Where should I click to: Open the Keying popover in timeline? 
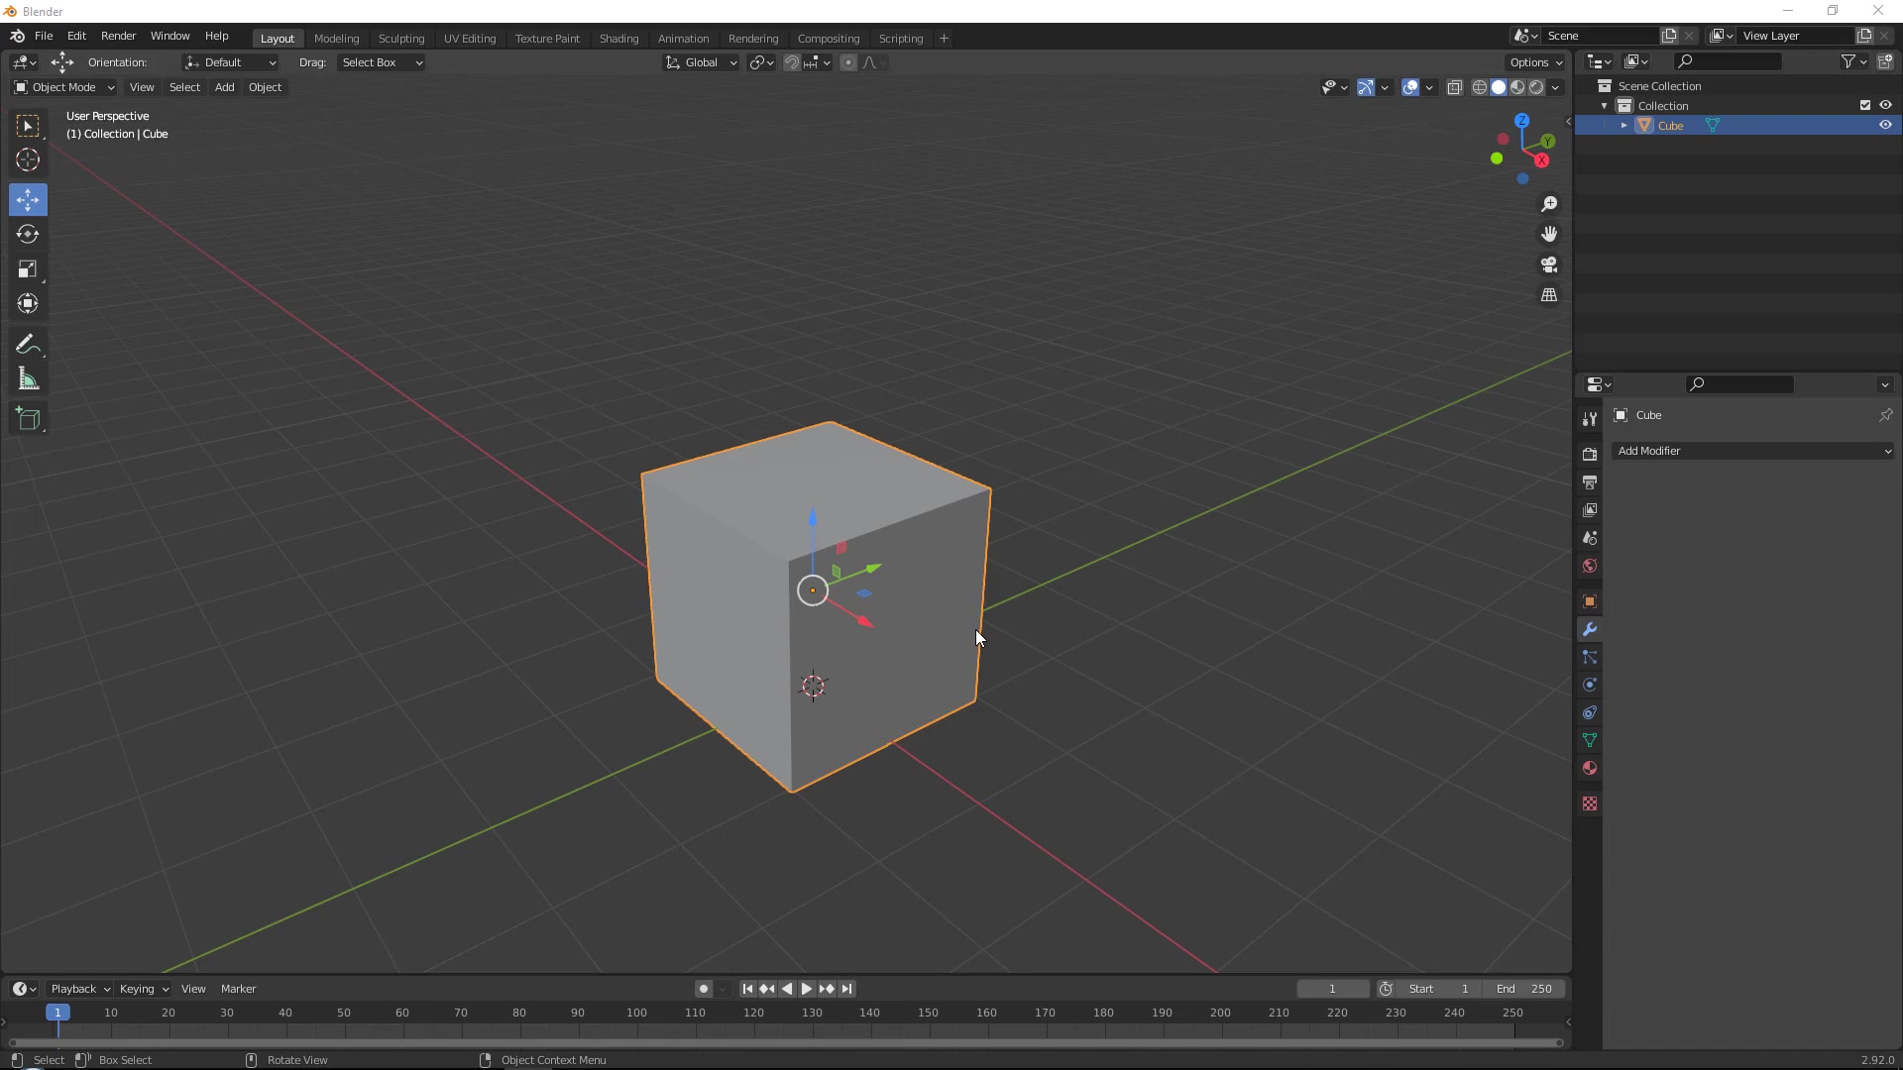pos(144,989)
